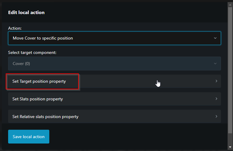Viewport: 233px width, 151px height.
Task: Select the "Move Cover to specific position" text
Action: coord(43,38)
